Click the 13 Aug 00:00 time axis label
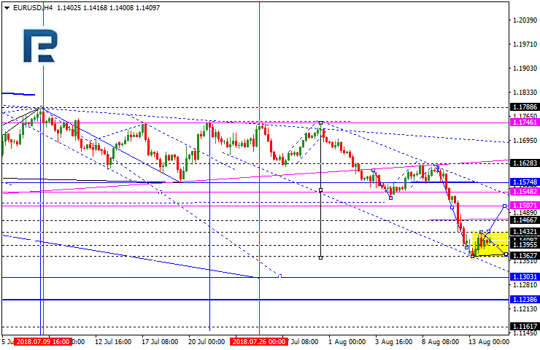The height and width of the screenshot is (350, 540). coord(489,342)
